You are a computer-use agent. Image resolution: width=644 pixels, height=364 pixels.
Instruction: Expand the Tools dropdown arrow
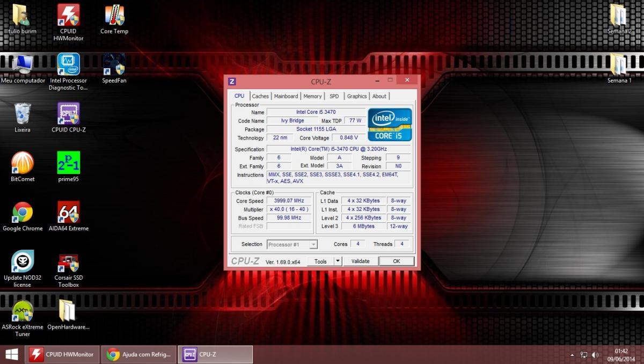338,261
